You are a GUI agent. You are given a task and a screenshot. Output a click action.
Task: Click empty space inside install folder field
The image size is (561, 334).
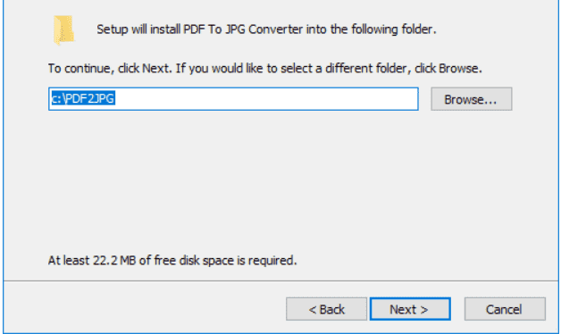[264, 99]
